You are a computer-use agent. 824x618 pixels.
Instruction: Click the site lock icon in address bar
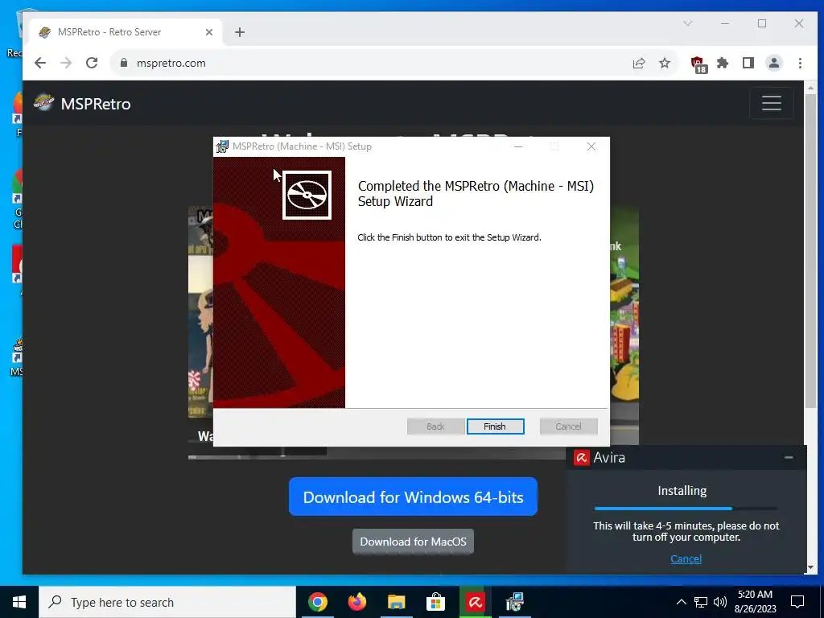point(124,63)
